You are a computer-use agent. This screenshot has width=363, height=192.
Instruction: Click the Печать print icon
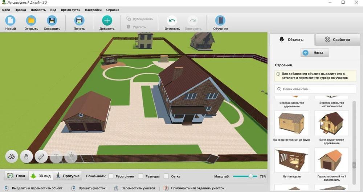79,21
